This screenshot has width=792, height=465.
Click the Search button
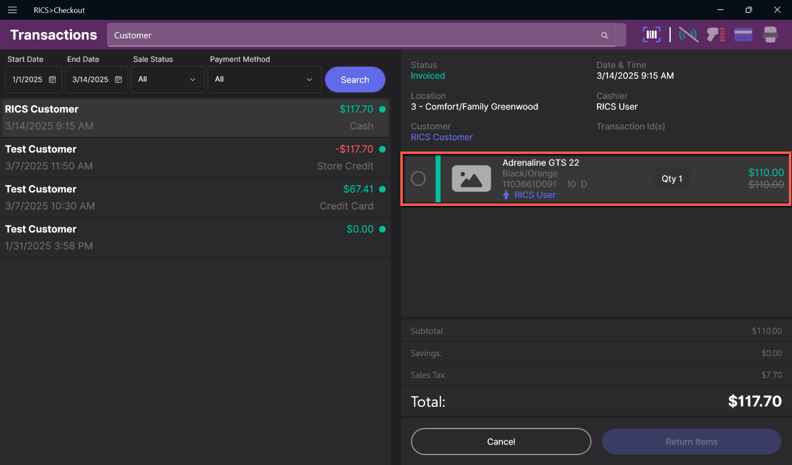pos(355,80)
